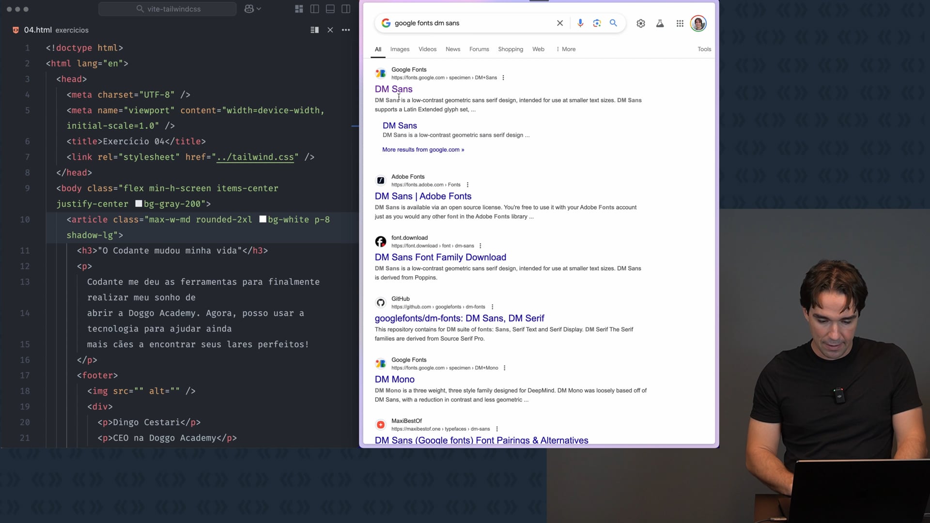Toggle the secondary sidebar layout icon
930x523 pixels.
[x=346, y=9]
